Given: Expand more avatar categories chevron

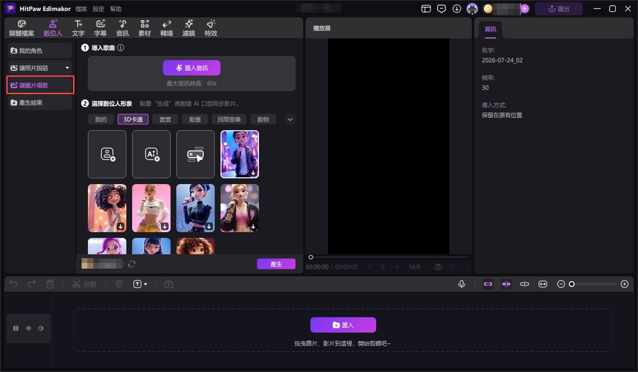Looking at the screenshot, I should 290,120.
